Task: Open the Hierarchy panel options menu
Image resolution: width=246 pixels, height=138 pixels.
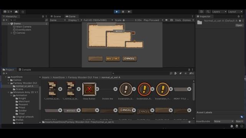Action: [46, 16]
